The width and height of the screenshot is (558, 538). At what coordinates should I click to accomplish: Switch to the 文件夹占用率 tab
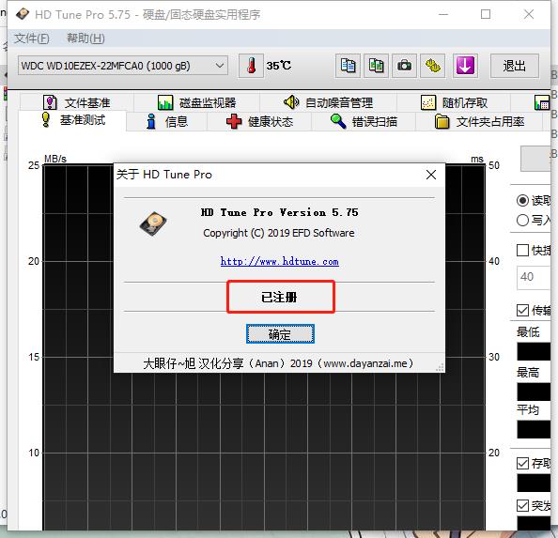point(479,122)
